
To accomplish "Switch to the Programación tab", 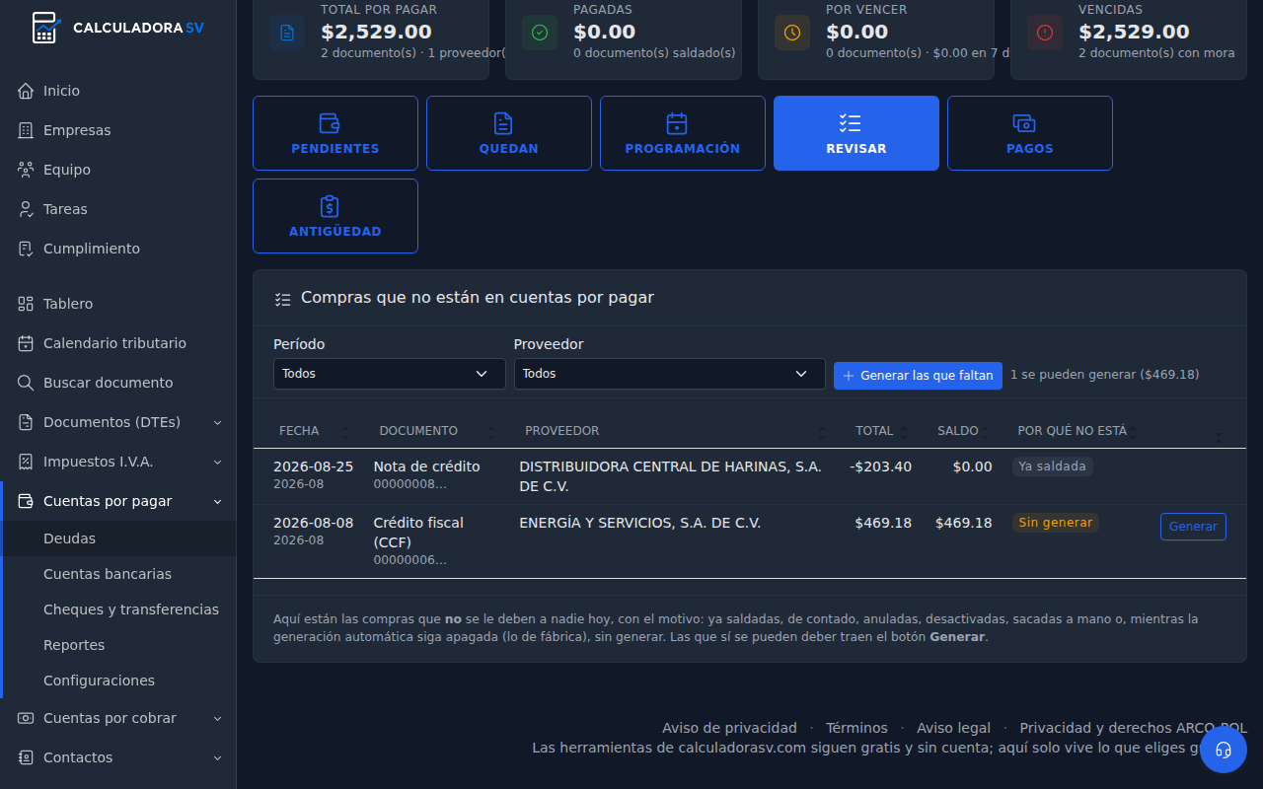I will pyautogui.click(x=683, y=133).
